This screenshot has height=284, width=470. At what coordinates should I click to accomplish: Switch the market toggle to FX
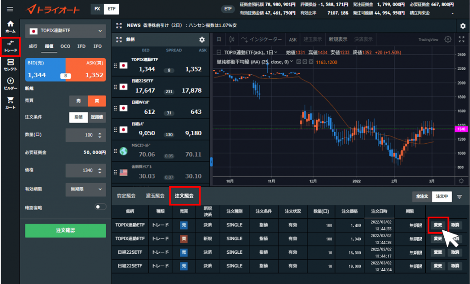click(x=97, y=9)
